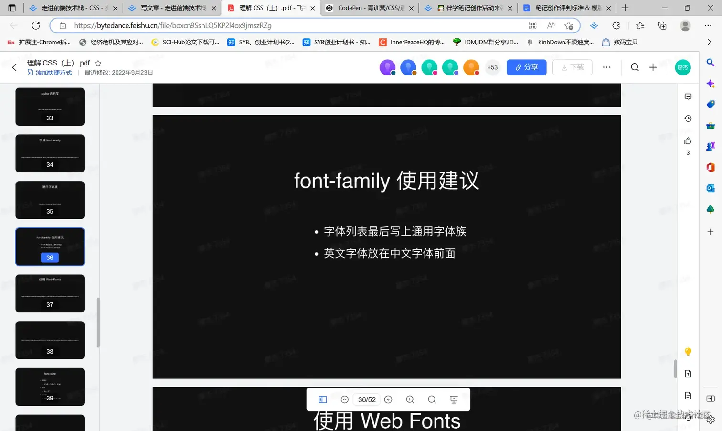
Task: Zoom in on the PDF page
Action: [410, 399]
